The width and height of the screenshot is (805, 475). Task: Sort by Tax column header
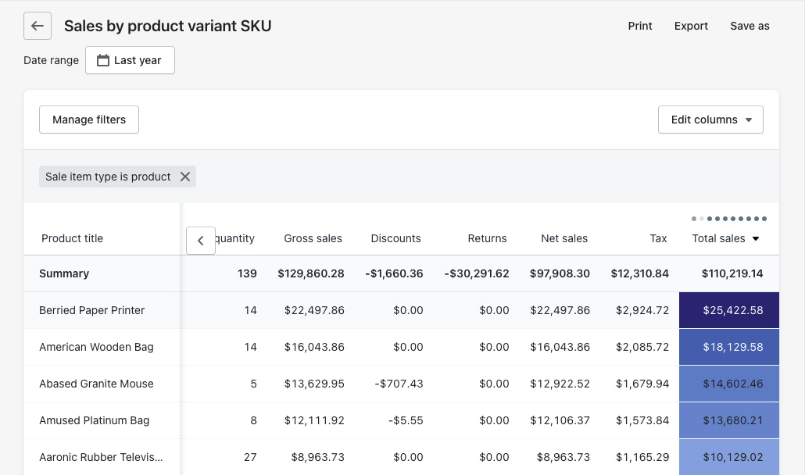pos(658,238)
